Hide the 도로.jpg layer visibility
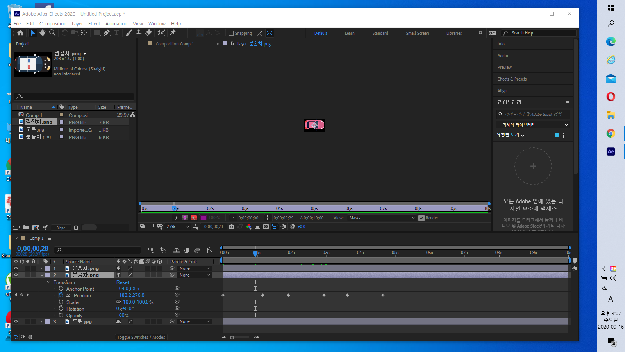Image resolution: width=625 pixels, height=352 pixels. [x=16, y=321]
